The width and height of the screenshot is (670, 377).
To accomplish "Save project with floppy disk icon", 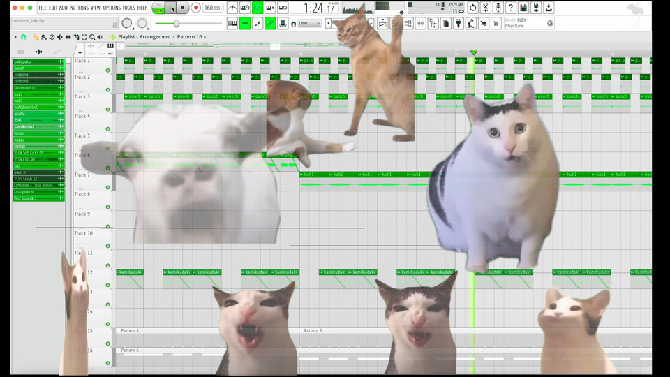I will coord(523,8).
